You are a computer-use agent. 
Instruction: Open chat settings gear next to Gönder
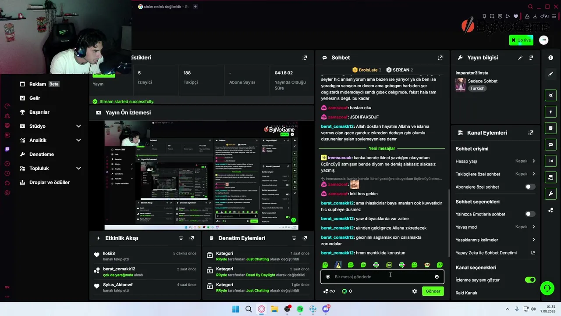[x=415, y=291]
